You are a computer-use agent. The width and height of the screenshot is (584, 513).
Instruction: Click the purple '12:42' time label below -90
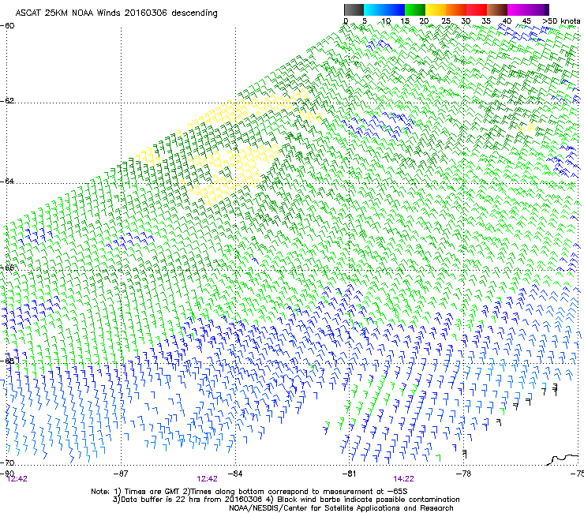(x=17, y=479)
